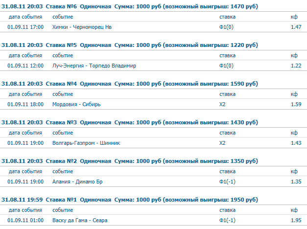Viewport: 307px width, 229px height.
Task: Click the 1.47 coefficient value
Action: click(x=296, y=27)
